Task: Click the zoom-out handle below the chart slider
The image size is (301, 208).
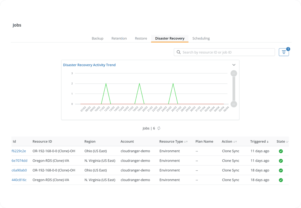Action: pyautogui.click(x=234, y=104)
